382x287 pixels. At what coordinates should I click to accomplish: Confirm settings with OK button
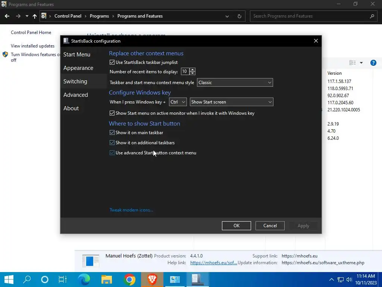pos(236,226)
